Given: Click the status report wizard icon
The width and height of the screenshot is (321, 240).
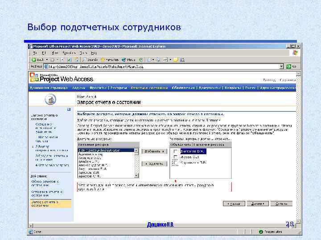Looking at the screenshot, I should tap(50, 100).
